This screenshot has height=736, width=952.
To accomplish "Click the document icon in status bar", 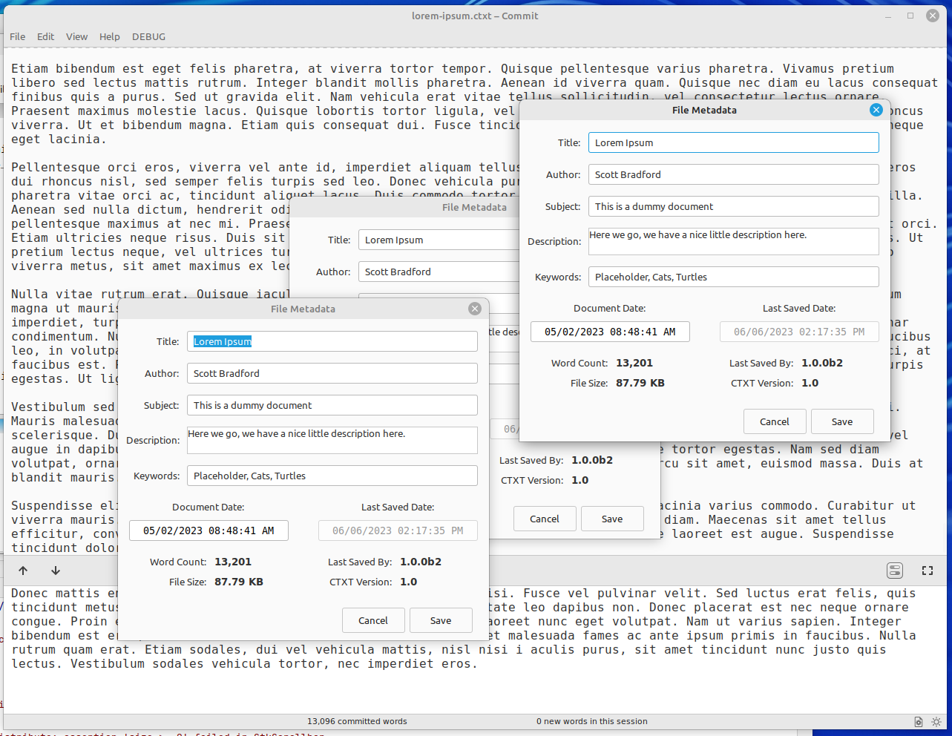I will (919, 722).
